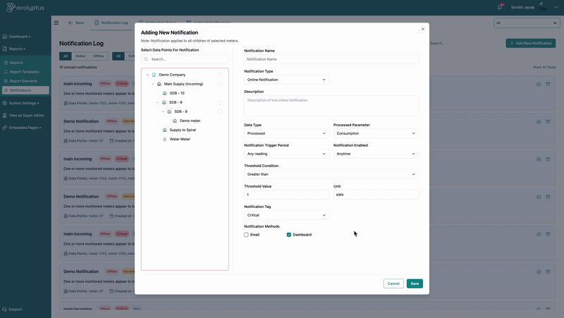Select the Online filter tab
The height and width of the screenshot is (318, 564).
[x=80, y=56]
